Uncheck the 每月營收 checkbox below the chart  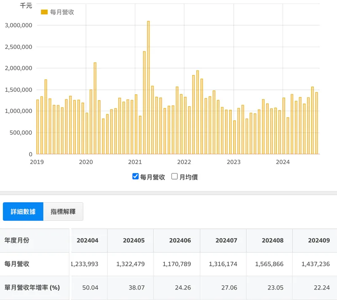pyautogui.click(x=135, y=177)
